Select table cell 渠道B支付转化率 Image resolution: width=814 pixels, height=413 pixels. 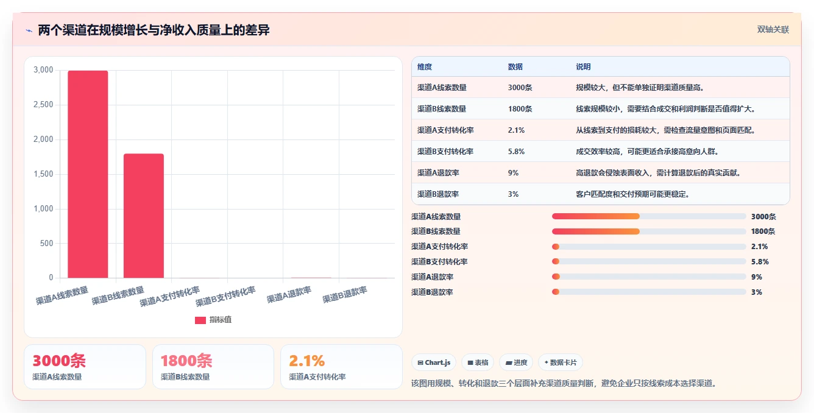[x=445, y=152]
